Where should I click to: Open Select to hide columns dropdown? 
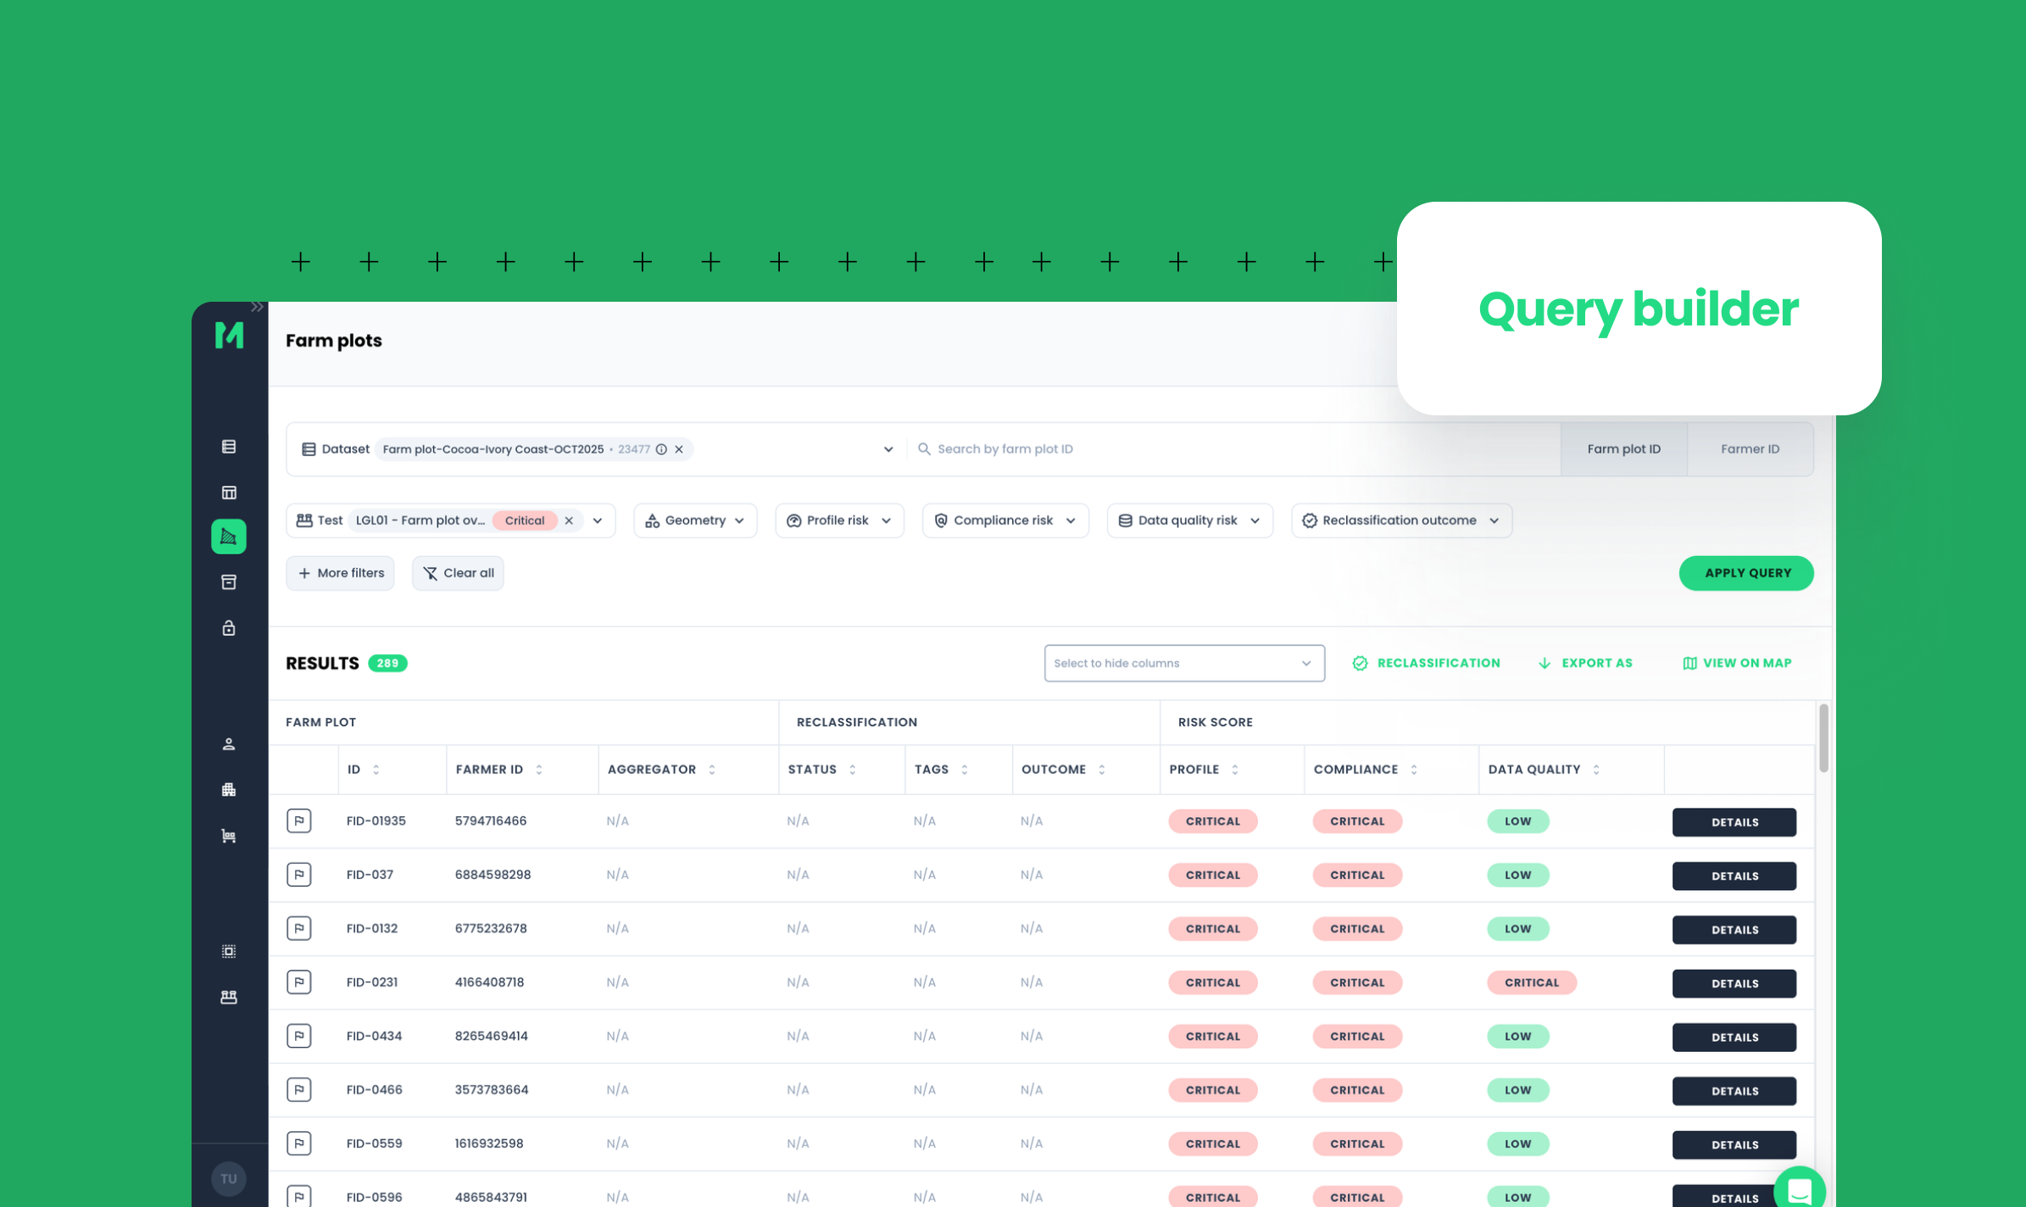[1183, 663]
